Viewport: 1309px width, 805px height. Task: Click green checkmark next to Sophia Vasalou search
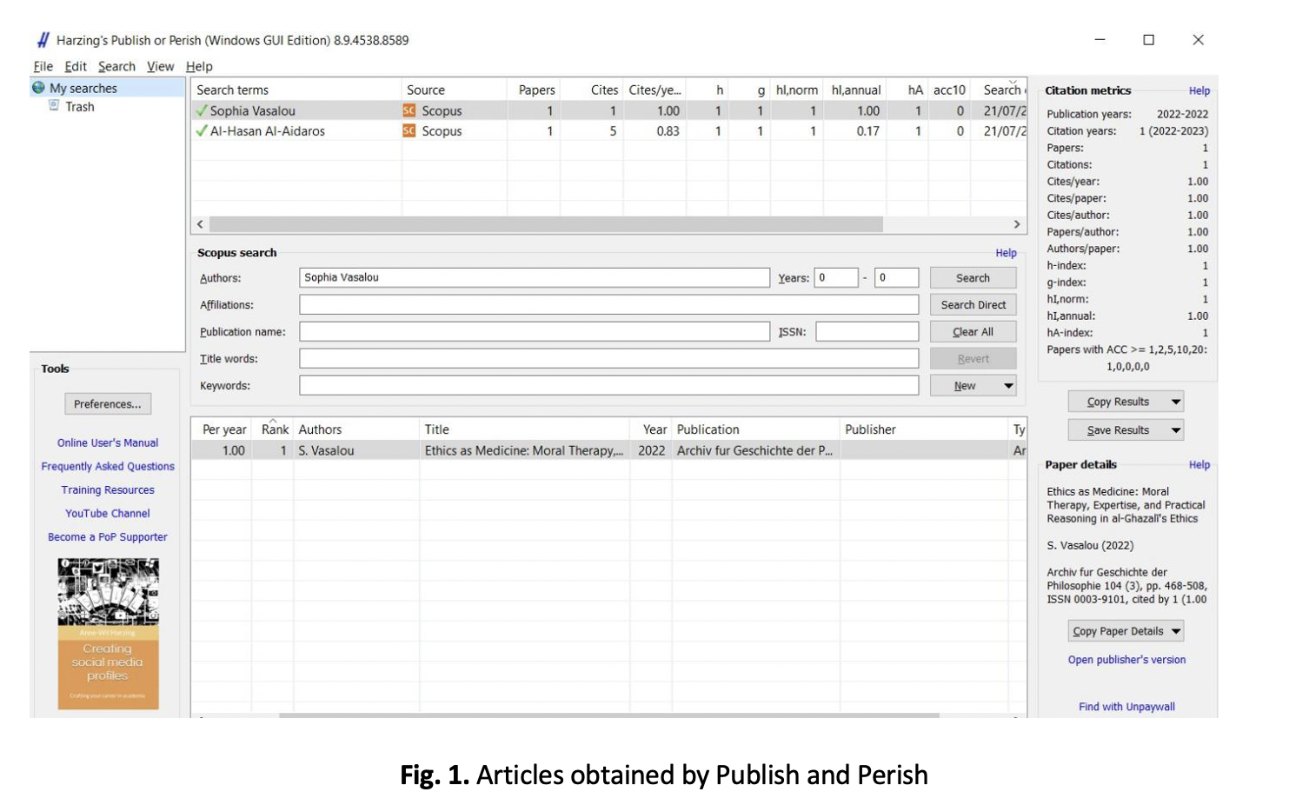202,111
